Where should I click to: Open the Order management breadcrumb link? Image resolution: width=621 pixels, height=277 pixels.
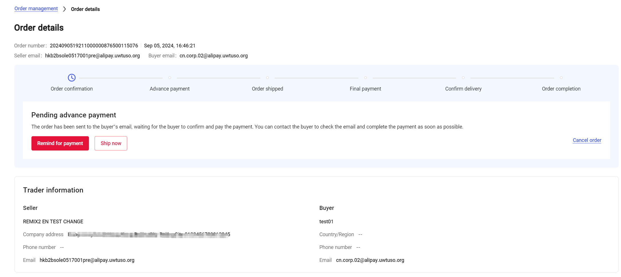[36, 9]
